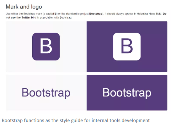Click the bold text 'not use the Twitter bird'
The image size is (171, 123).
point(21,18)
